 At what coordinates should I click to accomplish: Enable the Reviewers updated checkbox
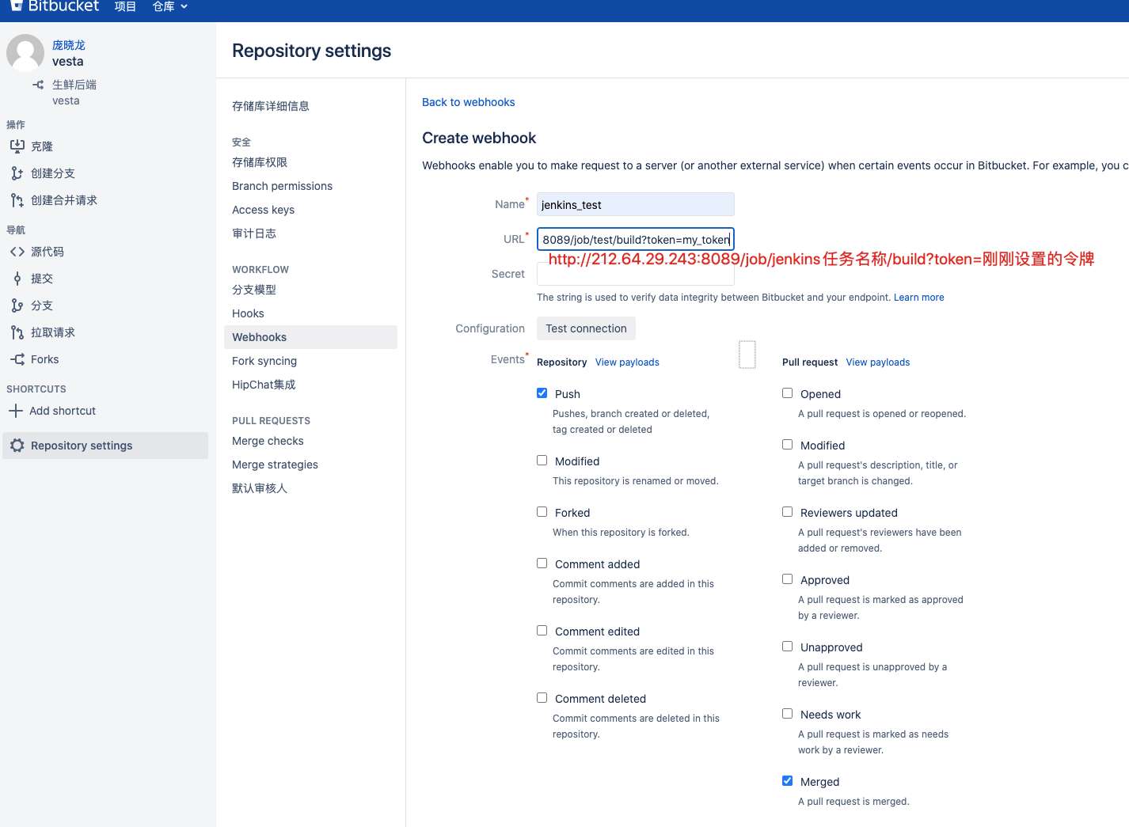[x=788, y=512]
